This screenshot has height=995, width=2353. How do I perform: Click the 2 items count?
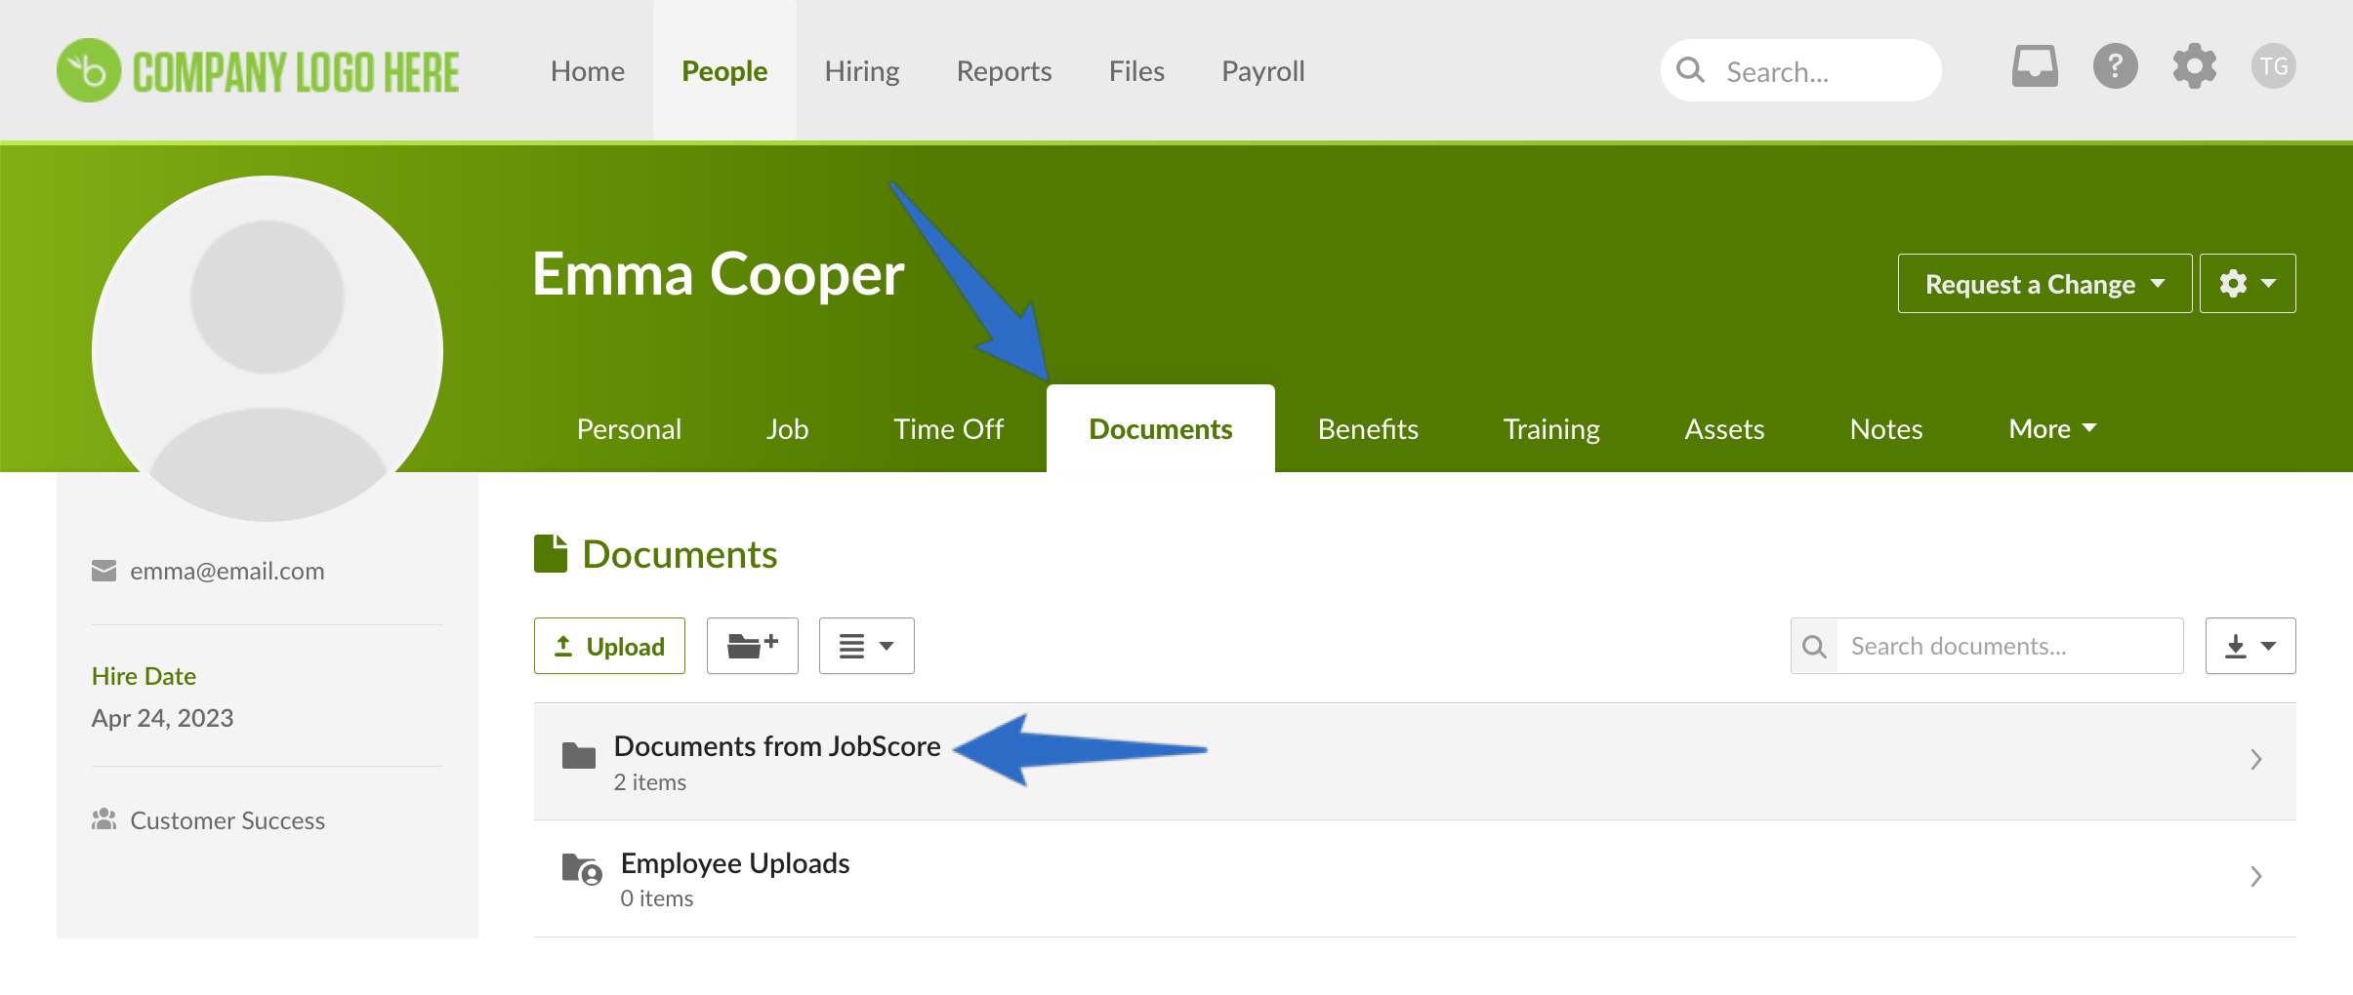pos(650,782)
